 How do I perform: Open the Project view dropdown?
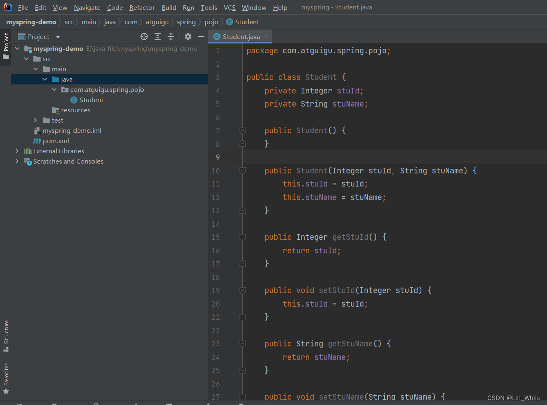coord(58,37)
